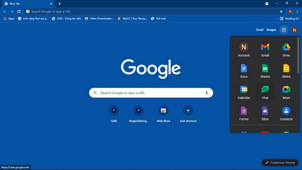Open Google Contacts app icon
302x170 pixels.
[x=286, y=113]
